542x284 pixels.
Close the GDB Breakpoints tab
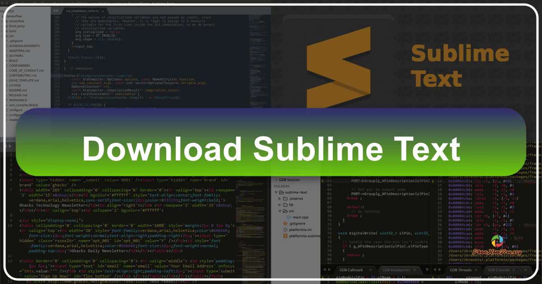[x=414, y=270]
